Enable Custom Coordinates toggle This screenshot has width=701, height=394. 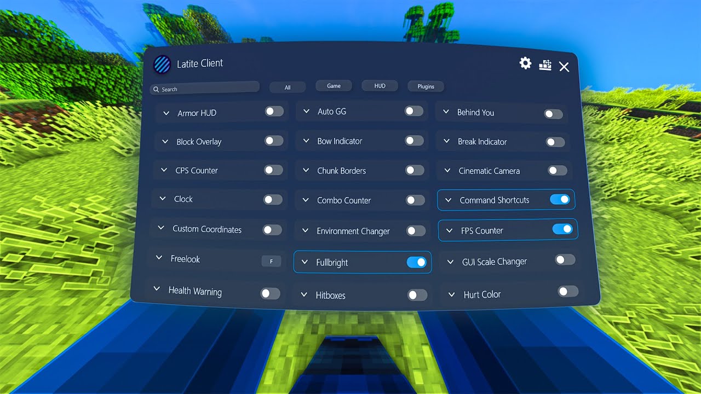[272, 230]
